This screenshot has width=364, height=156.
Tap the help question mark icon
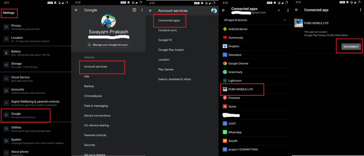coord(134,10)
